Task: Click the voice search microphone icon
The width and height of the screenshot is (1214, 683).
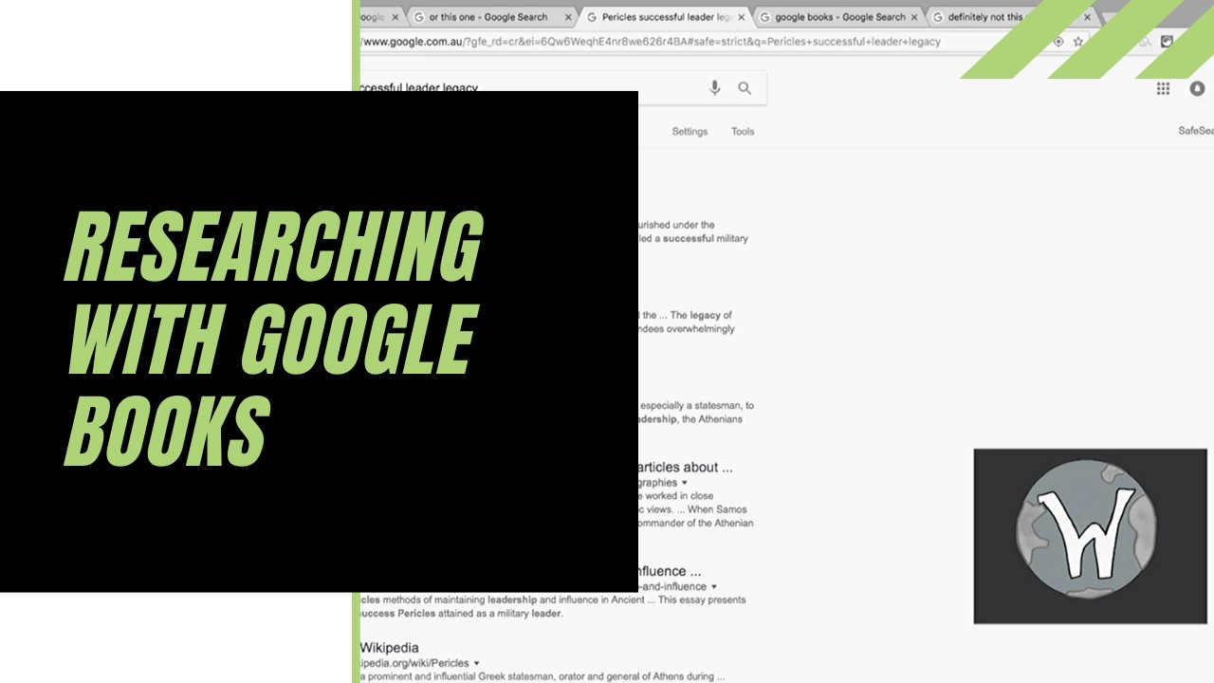Action: click(715, 88)
